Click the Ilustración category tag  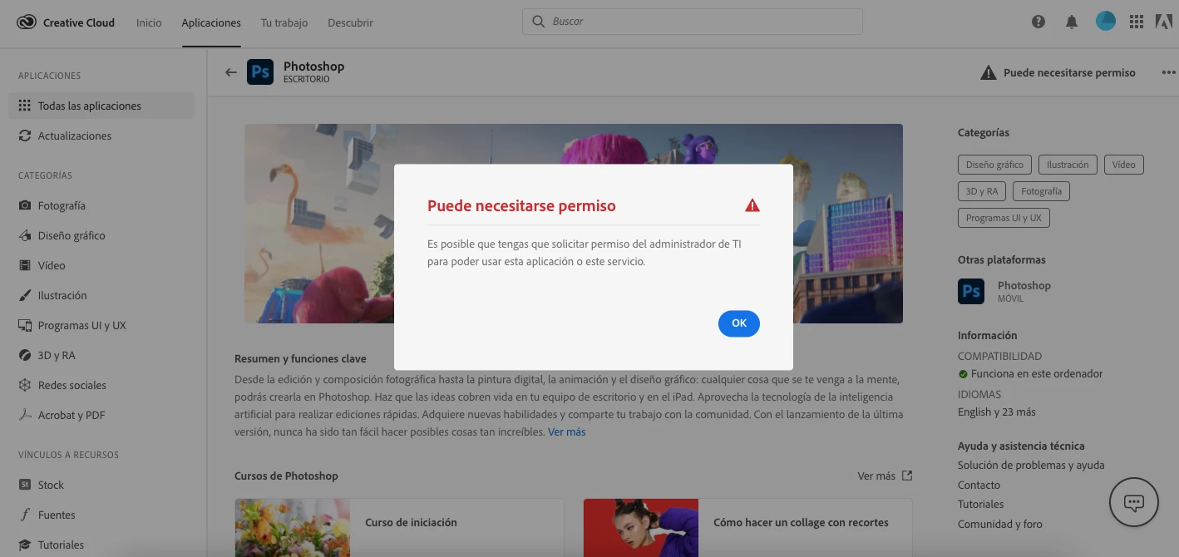pos(1068,165)
